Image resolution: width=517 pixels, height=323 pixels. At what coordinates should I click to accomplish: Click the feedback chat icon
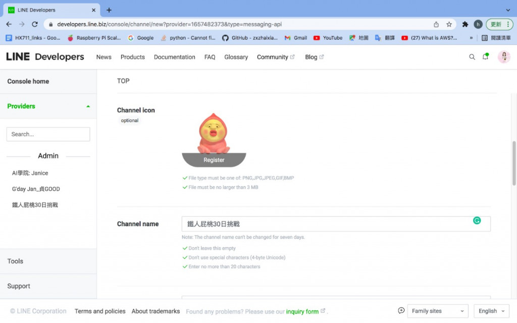pyautogui.click(x=401, y=310)
